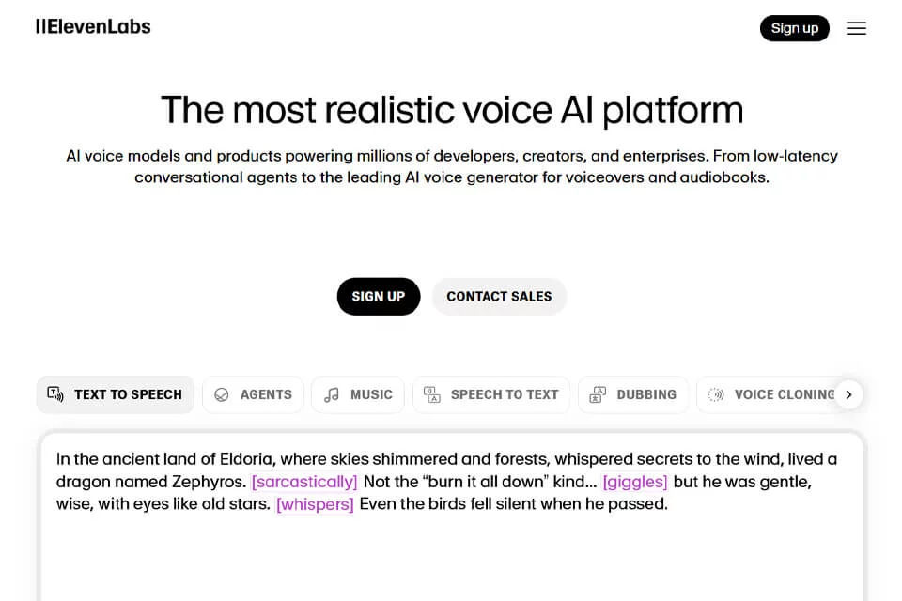Viewport: 902px width, 601px height.
Task: Switch to the Music tab
Action: 358,394
